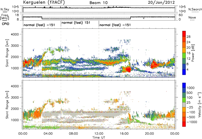Click the blue bottom of power color bar
The image size is (202, 139).
184,73
